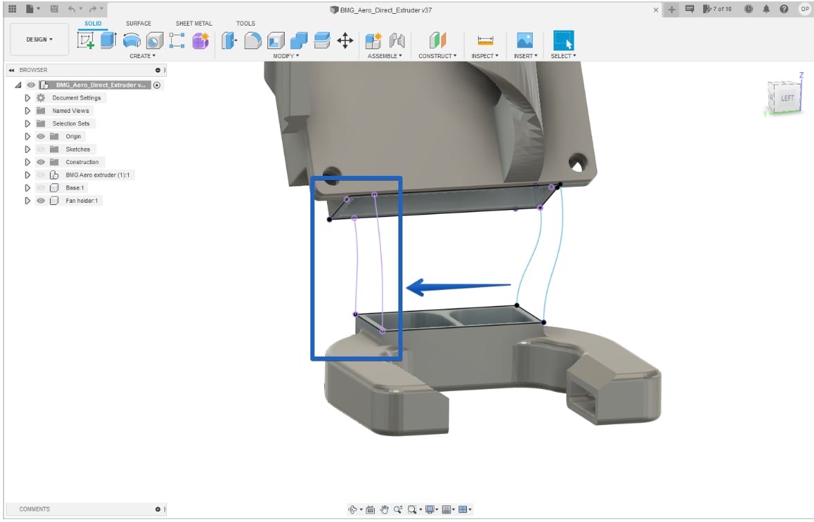Toggle visibility of Sketches folder
This screenshot has height=522, width=814.
[40, 150]
